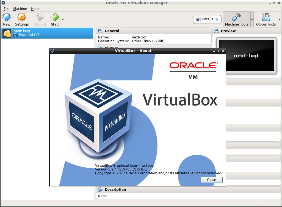Open the Settings gear icon
The height and width of the screenshot is (207, 282).
pos(22,17)
